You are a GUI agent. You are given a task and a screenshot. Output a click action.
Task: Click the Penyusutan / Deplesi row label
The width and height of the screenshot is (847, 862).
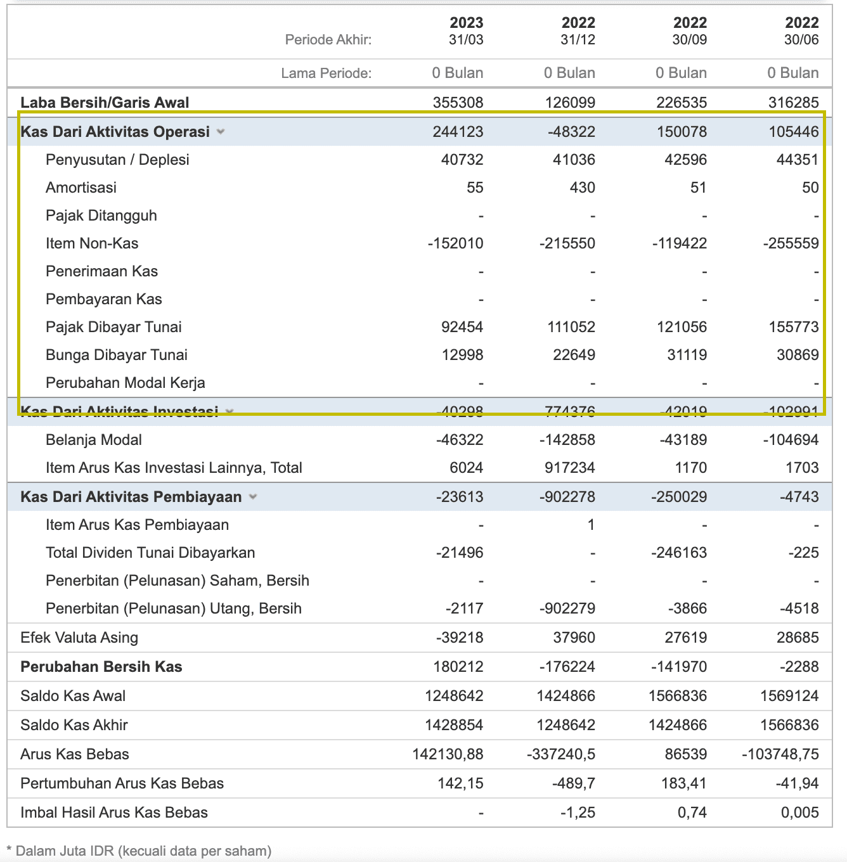point(117,160)
